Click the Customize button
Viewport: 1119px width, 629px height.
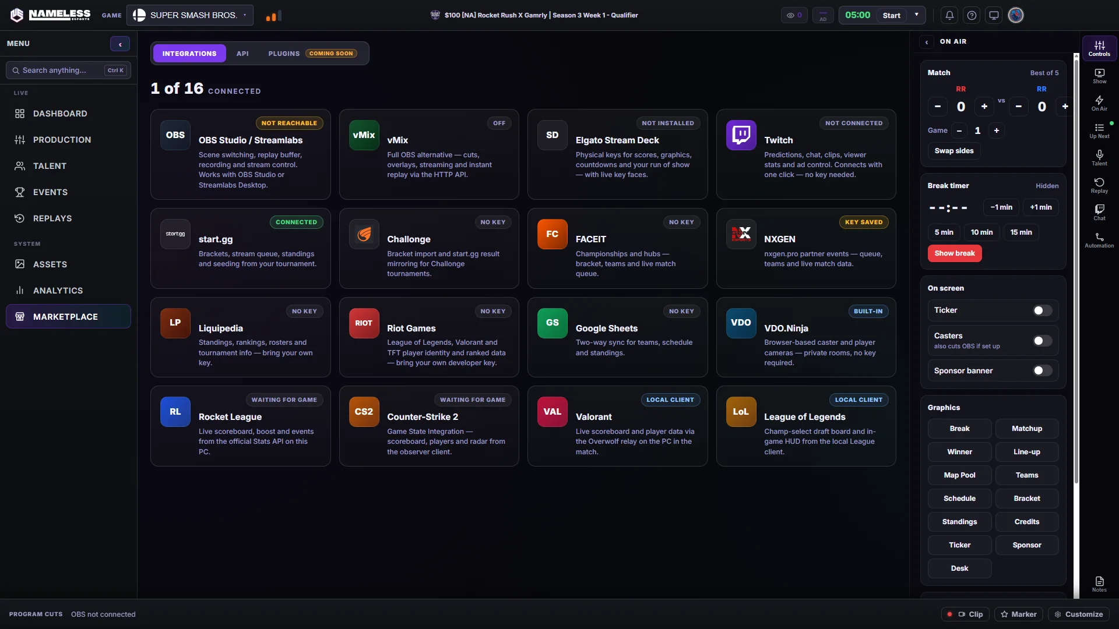pos(1079,614)
